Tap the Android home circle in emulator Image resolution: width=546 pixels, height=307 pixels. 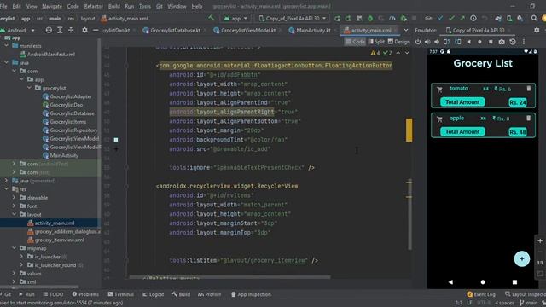click(x=483, y=282)
